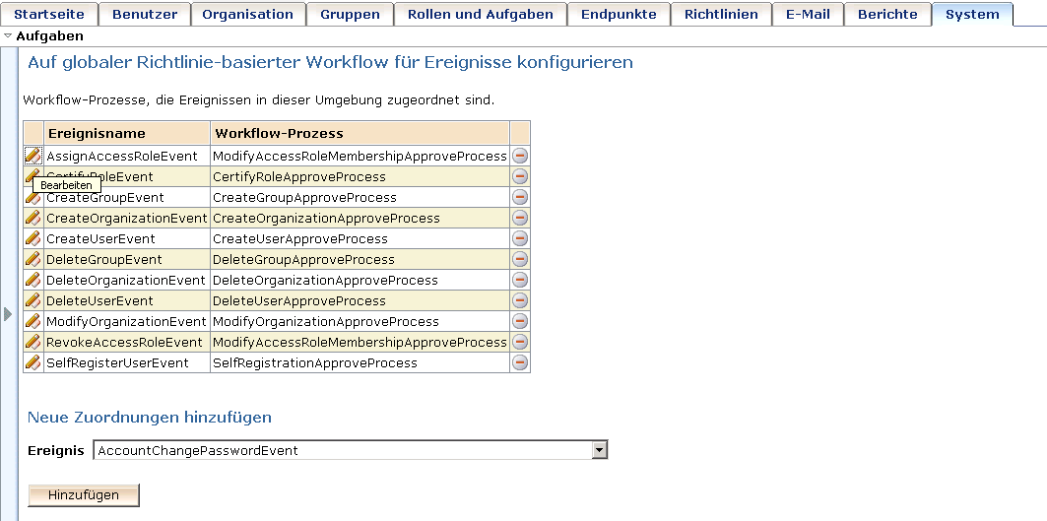Click the Ereignisname column header
Screen dimensions: 1047x521
tap(97, 133)
